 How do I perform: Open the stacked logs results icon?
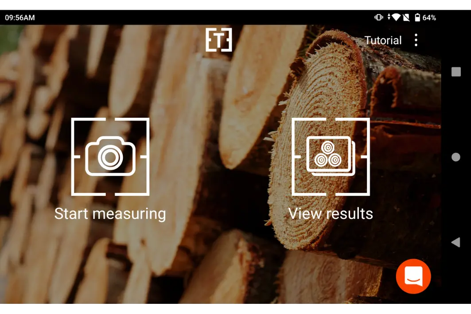tap(331, 157)
